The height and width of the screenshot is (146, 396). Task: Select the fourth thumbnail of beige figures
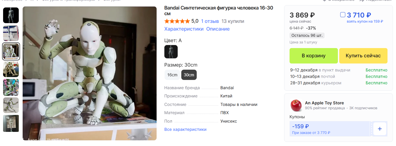pos(11,69)
